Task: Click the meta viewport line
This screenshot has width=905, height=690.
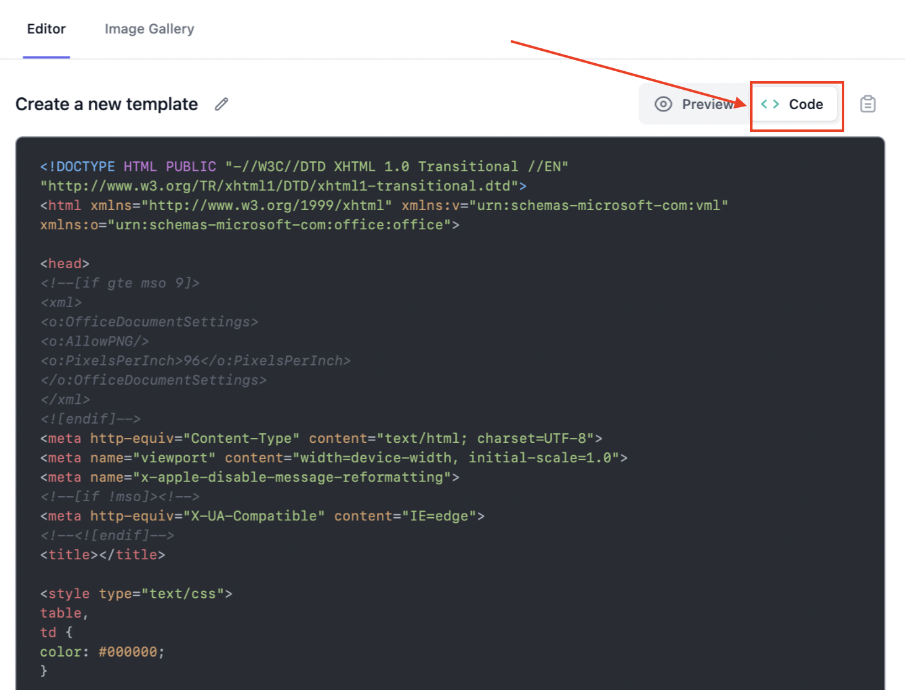Action: (334, 458)
